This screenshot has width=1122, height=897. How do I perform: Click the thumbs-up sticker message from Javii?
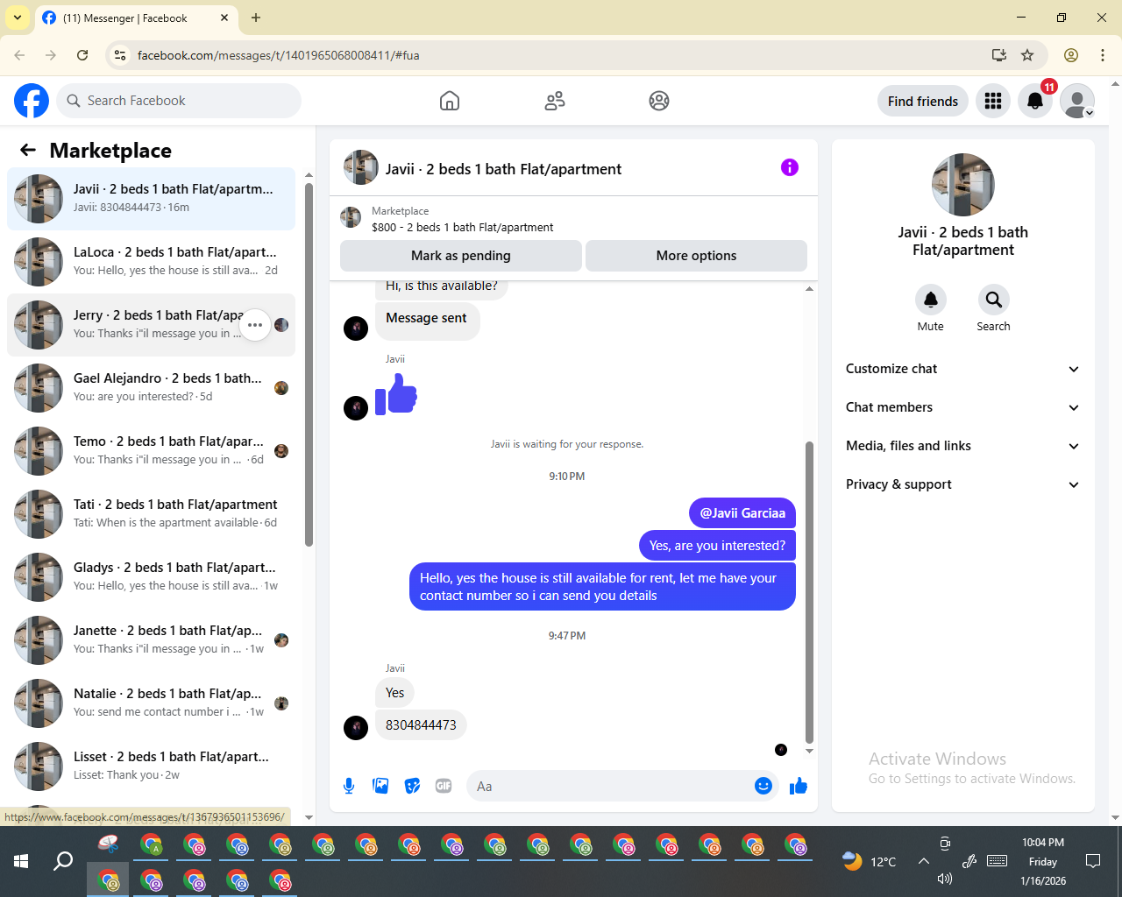coord(396,394)
